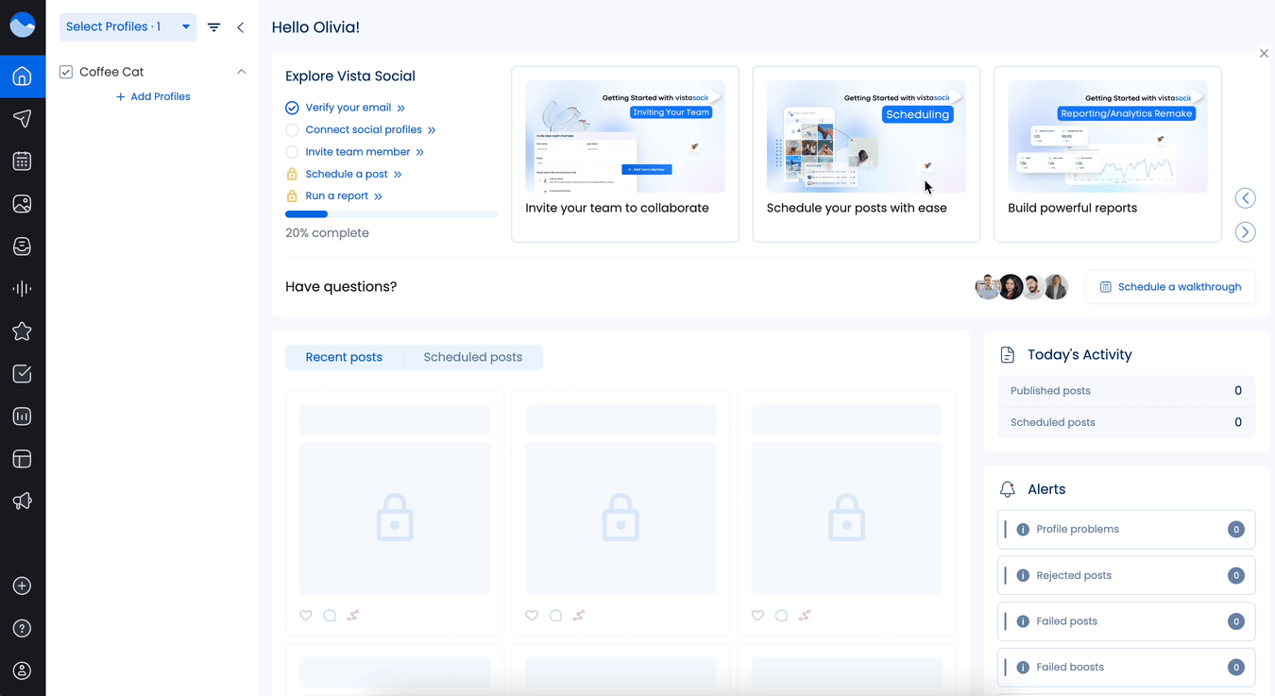Click the Scheduled posts count row
The height and width of the screenshot is (696, 1275).
coord(1127,423)
